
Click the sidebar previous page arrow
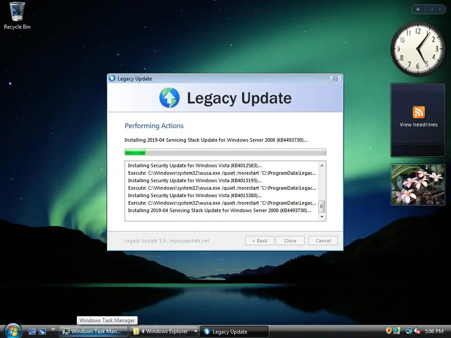pyautogui.click(x=432, y=9)
